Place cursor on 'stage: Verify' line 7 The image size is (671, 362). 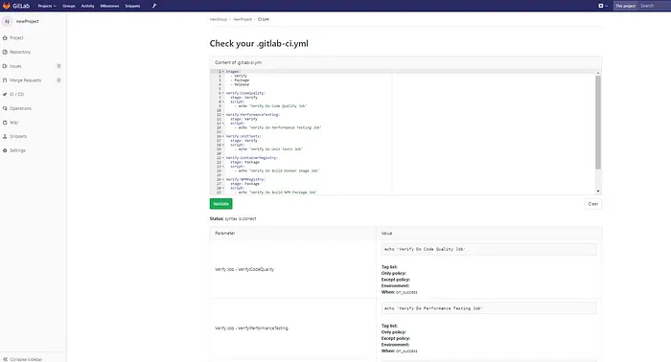point(243,98)
